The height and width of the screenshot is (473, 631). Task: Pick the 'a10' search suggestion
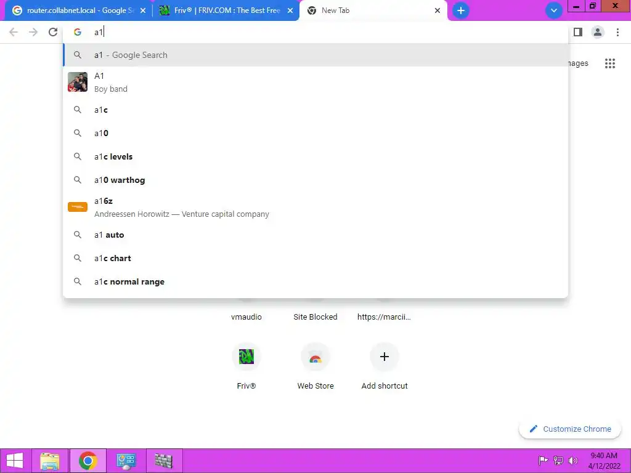click(315, 133)
